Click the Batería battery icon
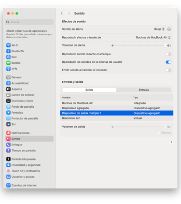 point(8,63)
